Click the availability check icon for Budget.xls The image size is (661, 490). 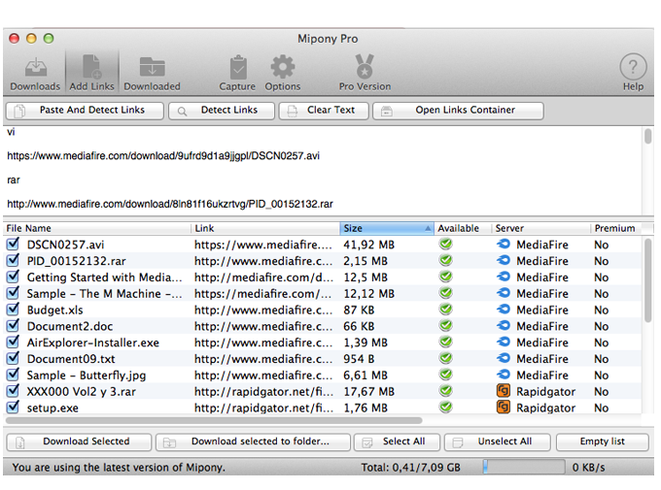445,309
